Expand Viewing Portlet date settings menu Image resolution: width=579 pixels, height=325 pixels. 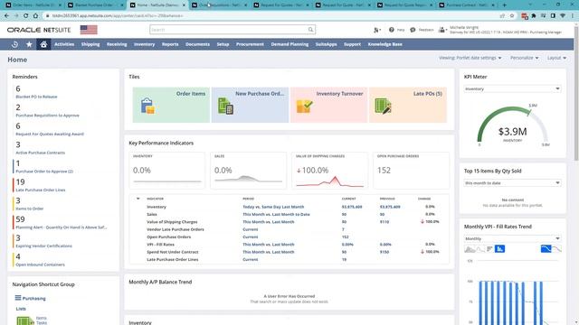coord(470,58)
